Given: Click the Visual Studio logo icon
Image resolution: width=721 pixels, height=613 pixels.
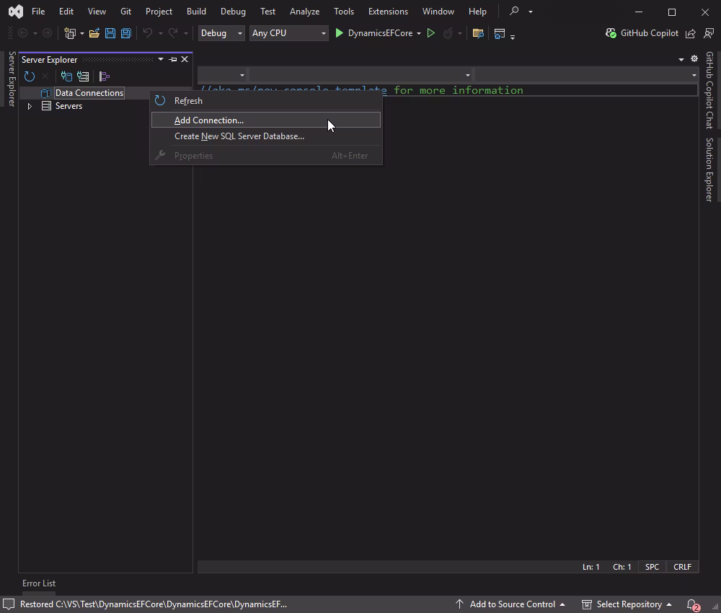Looking at the screenshot, I should (x=16, y=12).
